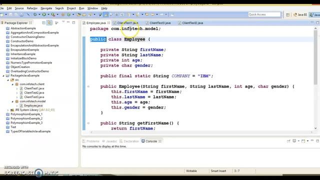
Task: Open the Search menu
Action: pyautogui.click(x=59, y=8)
